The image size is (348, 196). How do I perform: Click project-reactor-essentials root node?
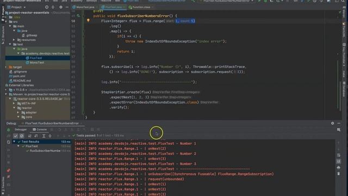(29, 13)
